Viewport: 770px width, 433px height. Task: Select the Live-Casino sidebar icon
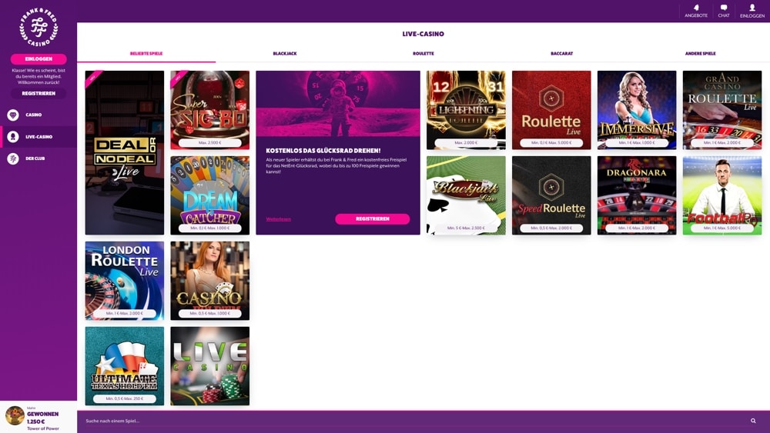coord(13,137)
